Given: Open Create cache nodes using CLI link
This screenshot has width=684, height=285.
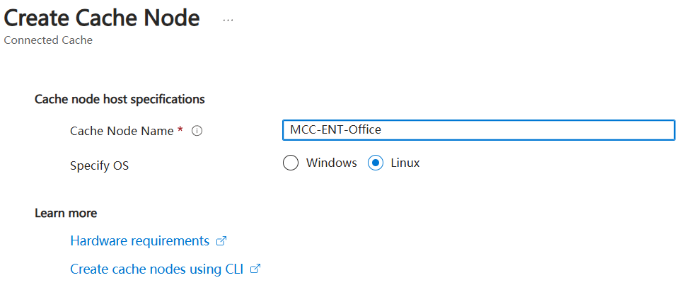Looking at the screenshot, I should click(157, 269).
